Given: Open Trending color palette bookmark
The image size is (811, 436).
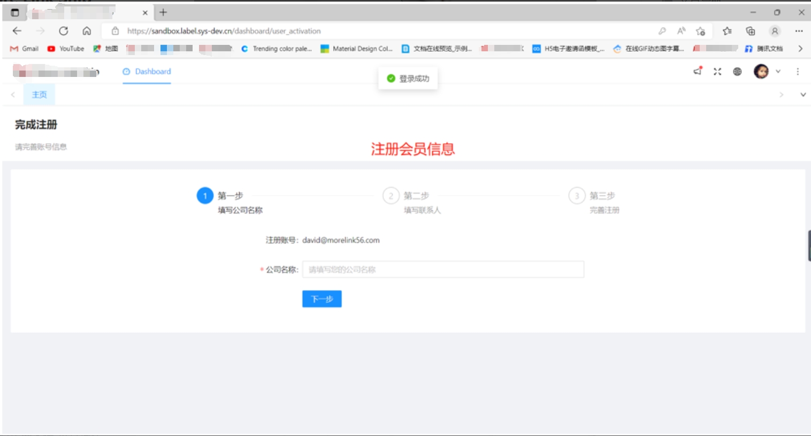Looking at the screenshot, I should [x=276, y=49].
